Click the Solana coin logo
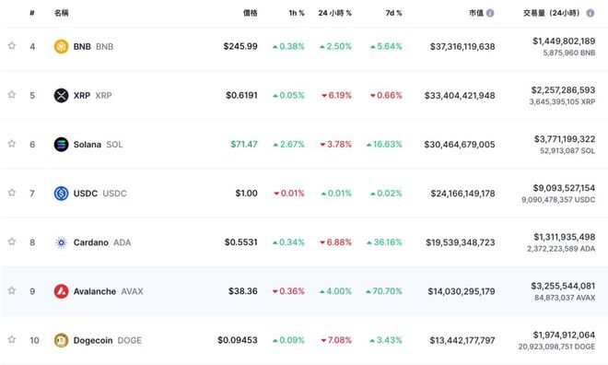The height and width of the screenshot is (365, 608). coord(62,145)
